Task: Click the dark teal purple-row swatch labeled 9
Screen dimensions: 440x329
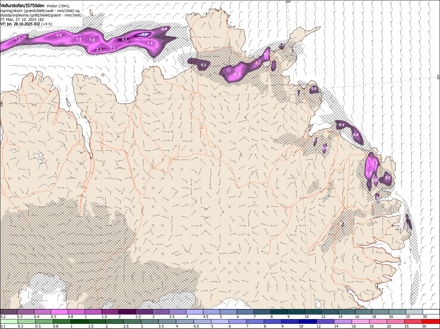Action: click(x=296, y=312)
